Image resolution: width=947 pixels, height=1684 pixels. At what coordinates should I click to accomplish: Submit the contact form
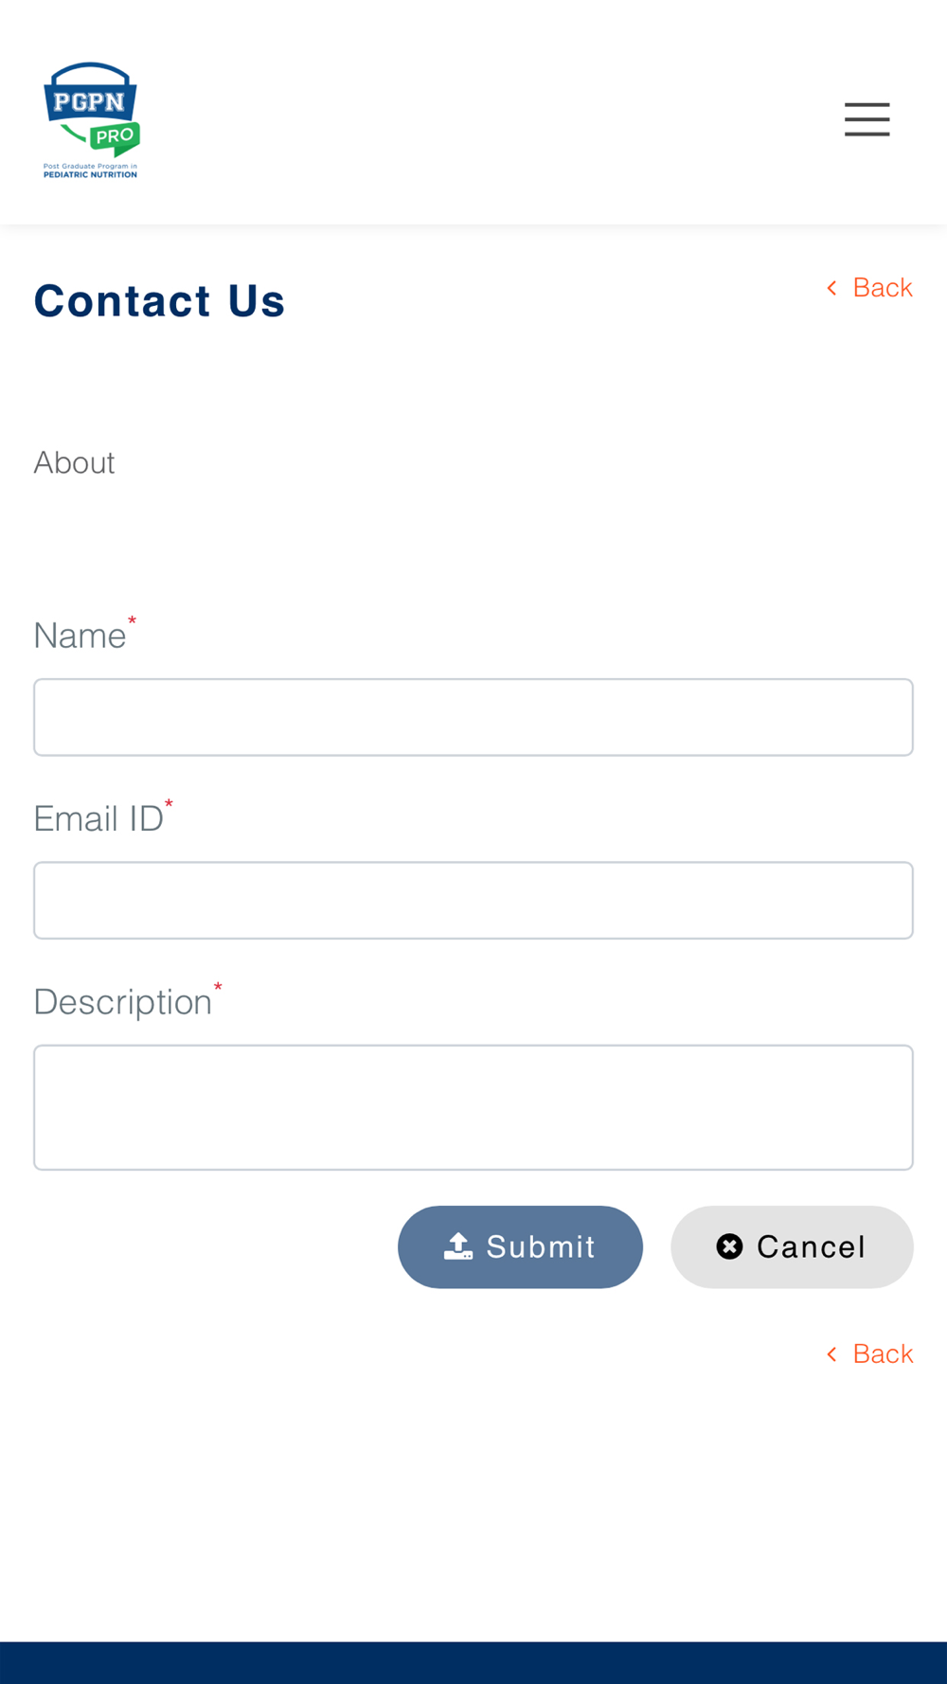click(520, 1246)
